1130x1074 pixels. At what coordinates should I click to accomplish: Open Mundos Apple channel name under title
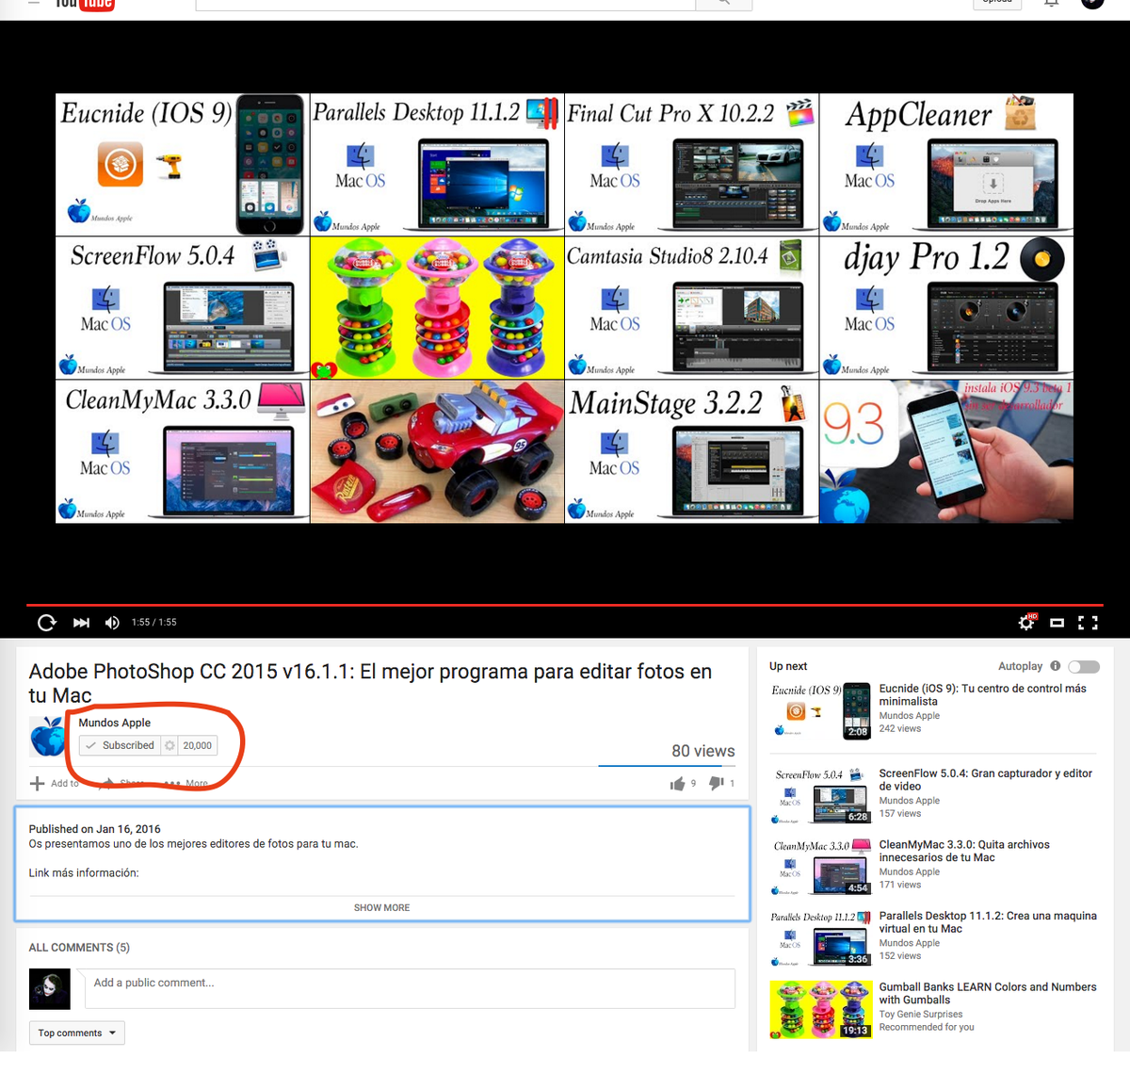click(x=115, y=723)
